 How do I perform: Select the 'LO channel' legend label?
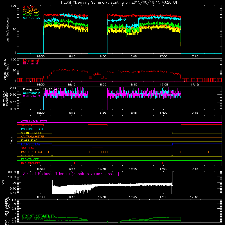point(31,60)
